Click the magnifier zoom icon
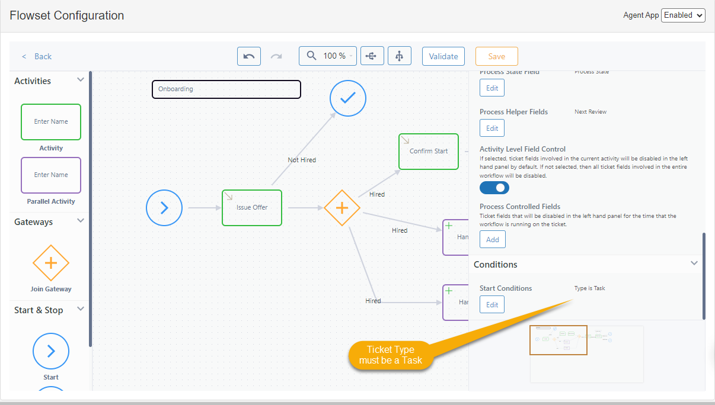 click(312, 56)
